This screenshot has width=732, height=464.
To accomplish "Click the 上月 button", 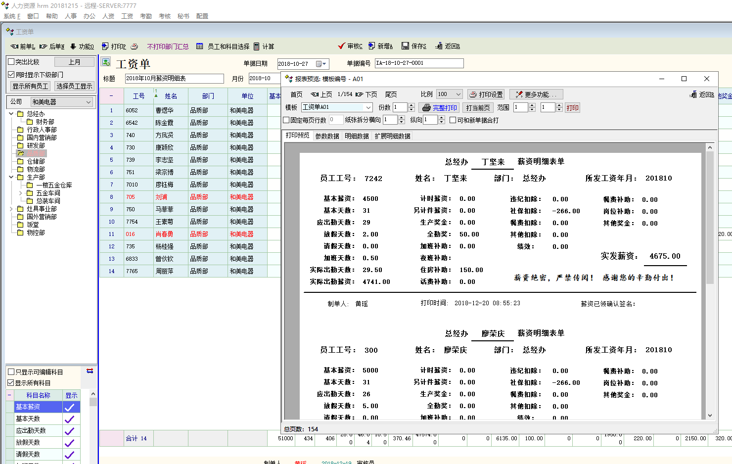I will pos(74,62).
